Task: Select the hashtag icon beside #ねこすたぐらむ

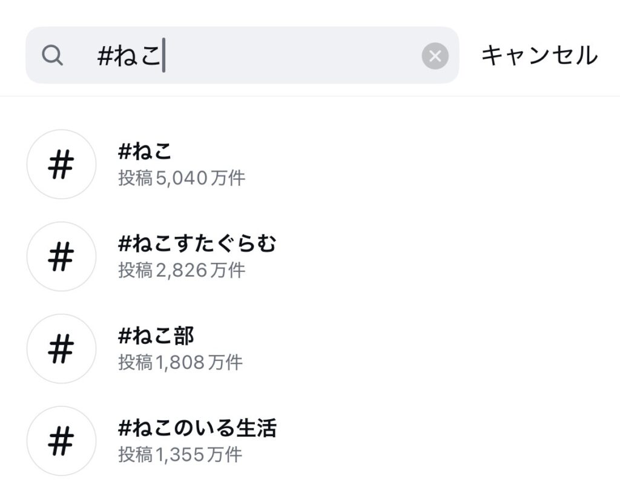Action: tap(61, 256)
